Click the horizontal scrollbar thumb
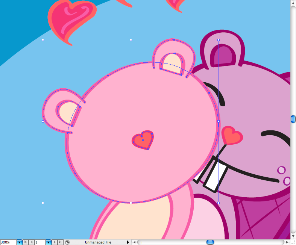The height and width of the screenshot is (245, 296). click(x=210, y=242)
